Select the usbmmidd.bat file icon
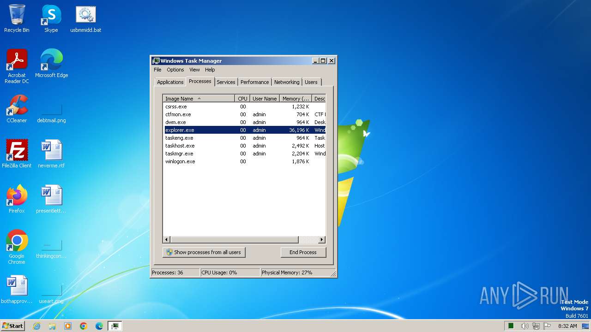Image resolution: width=591 pixels, height=332 pixels. (x=85, y=18)
